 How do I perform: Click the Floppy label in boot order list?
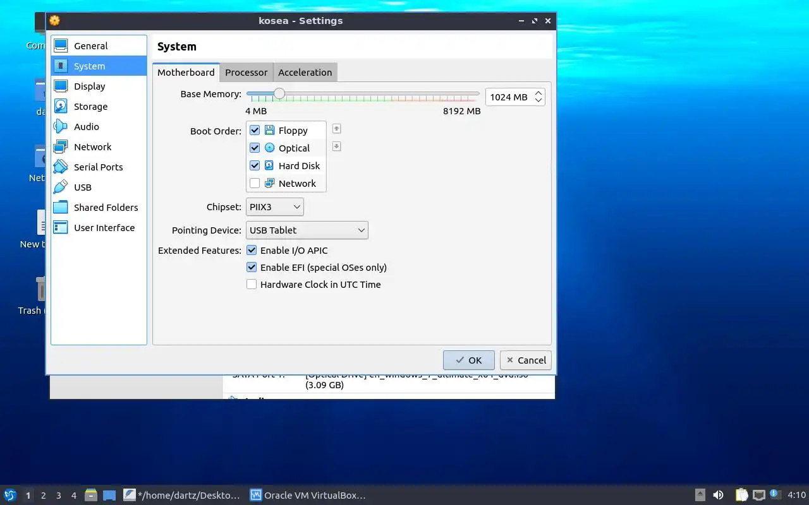293,131
